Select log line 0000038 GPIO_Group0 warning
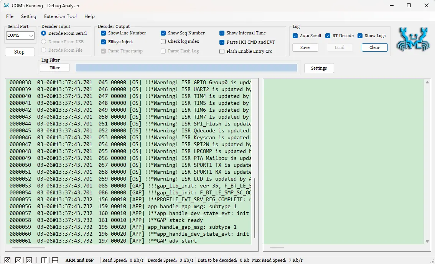435x264 pixels. pyautogui.click(x=130, y=83)
